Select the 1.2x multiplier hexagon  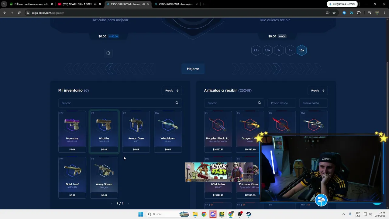pyautogui.click(x=256, y=50)
